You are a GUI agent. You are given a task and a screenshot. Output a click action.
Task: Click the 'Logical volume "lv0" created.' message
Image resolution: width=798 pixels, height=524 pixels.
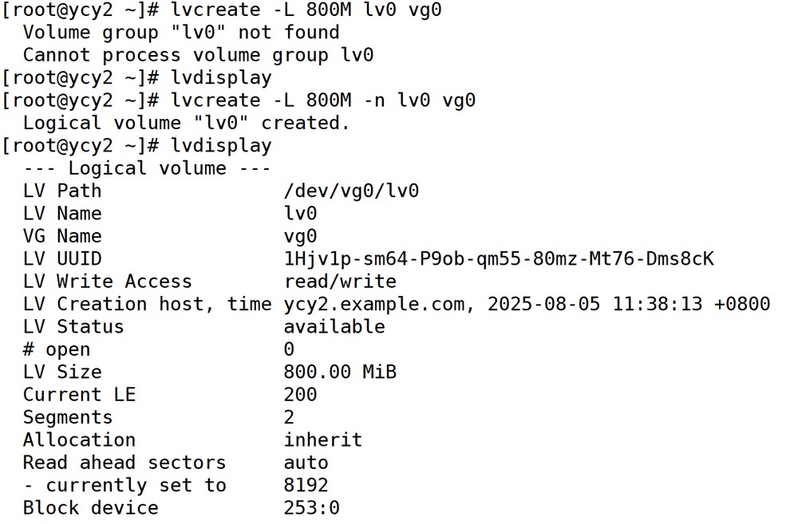(186, 123)
